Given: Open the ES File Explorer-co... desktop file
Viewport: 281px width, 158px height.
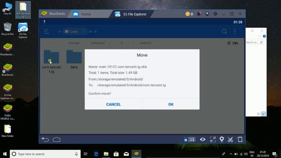Looking at the screenshot, I should tap(7, 92).
